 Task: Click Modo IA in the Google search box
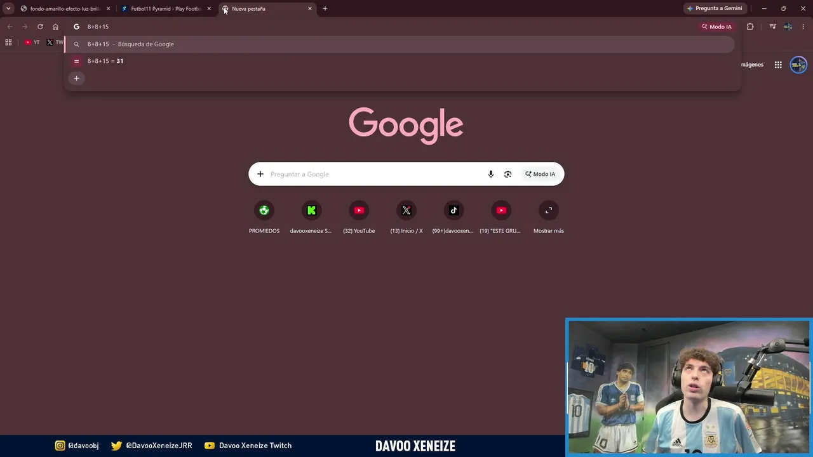[x=540, y=174]
